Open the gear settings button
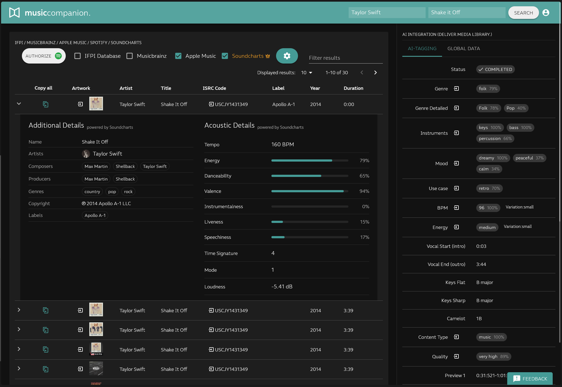The image size is (562, 387). pyautogui.click(x=287, y=56)
